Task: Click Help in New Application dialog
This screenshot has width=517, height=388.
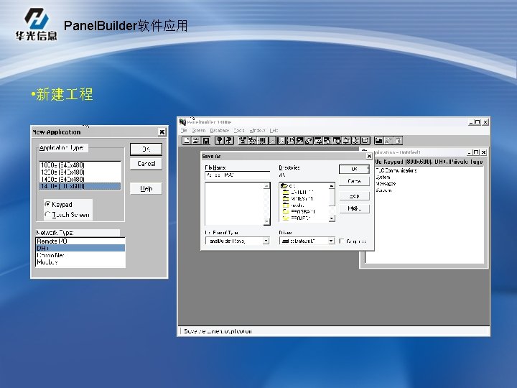Action: [146, 189]
